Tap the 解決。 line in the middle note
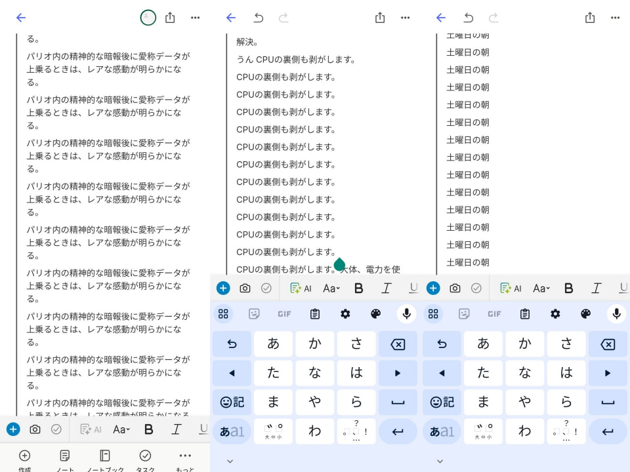Viewport: 630px width, 472px height. pos(247,42)
